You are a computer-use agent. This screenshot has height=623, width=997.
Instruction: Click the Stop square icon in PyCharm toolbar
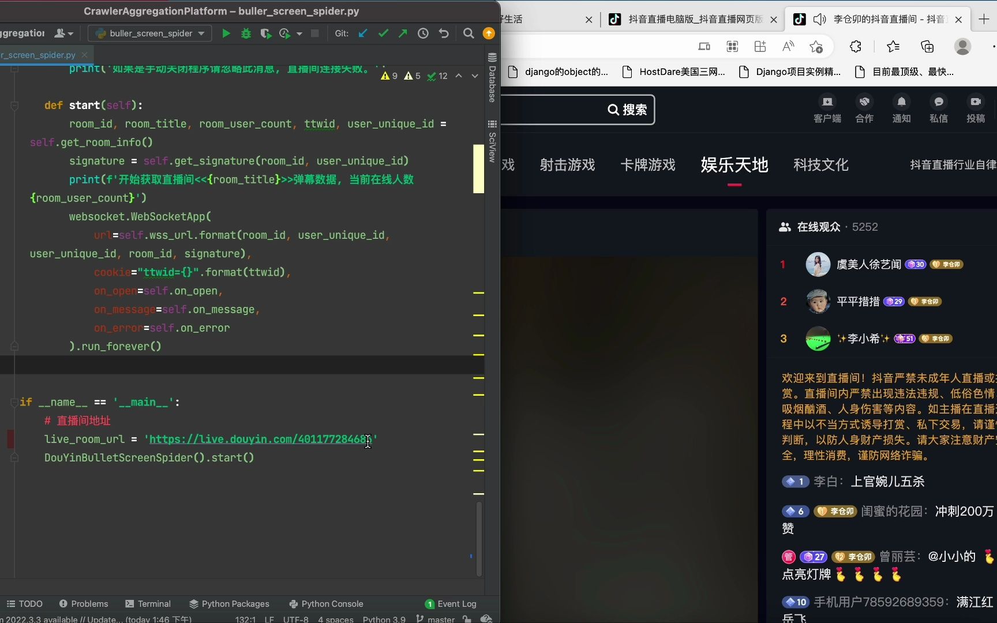tap(314, 33)
